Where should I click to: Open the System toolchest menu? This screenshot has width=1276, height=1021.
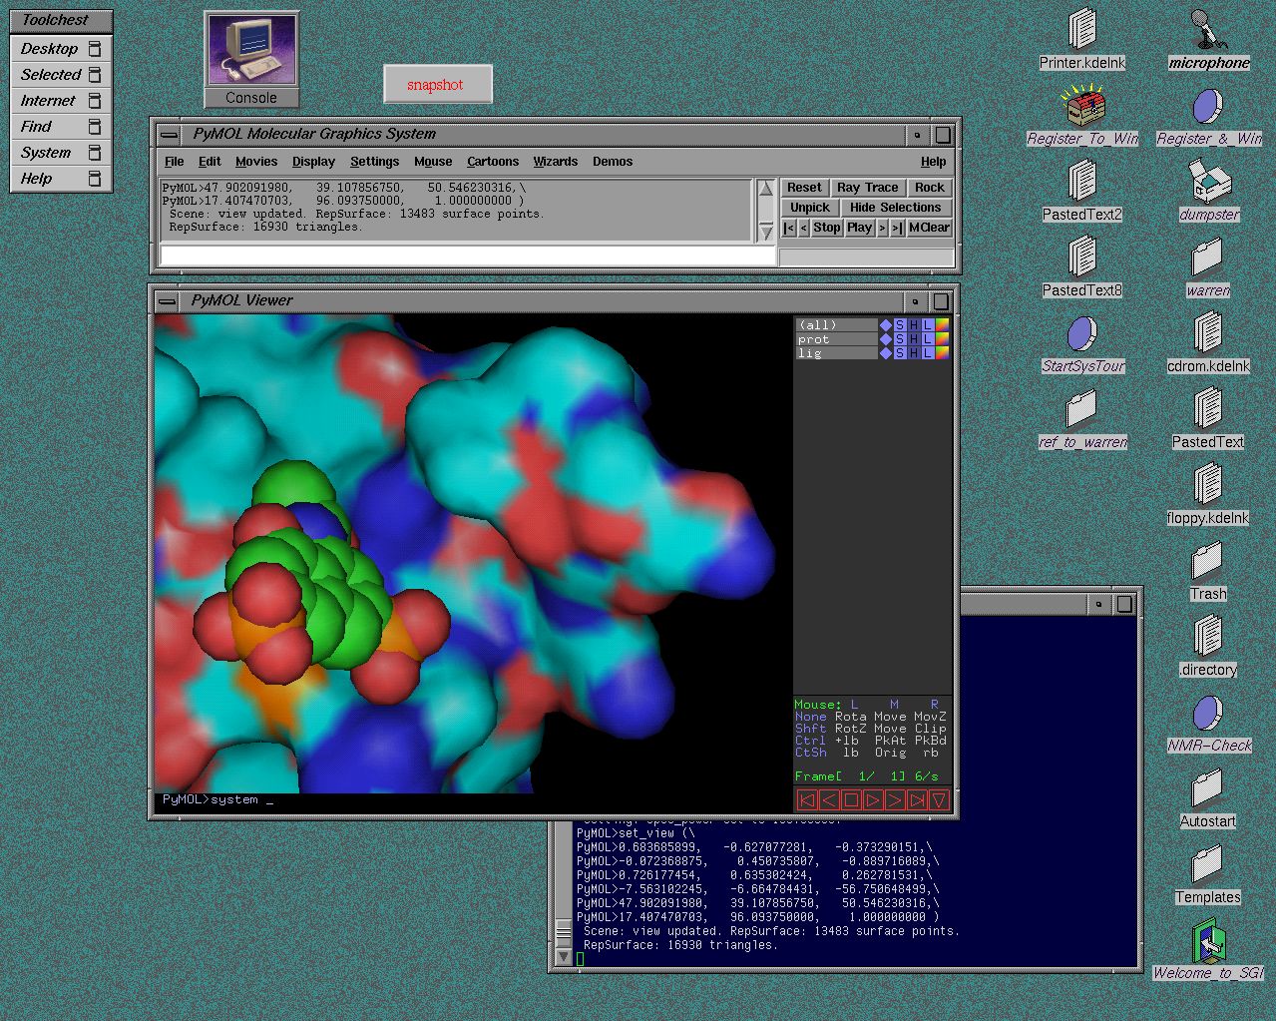[61, 152]
